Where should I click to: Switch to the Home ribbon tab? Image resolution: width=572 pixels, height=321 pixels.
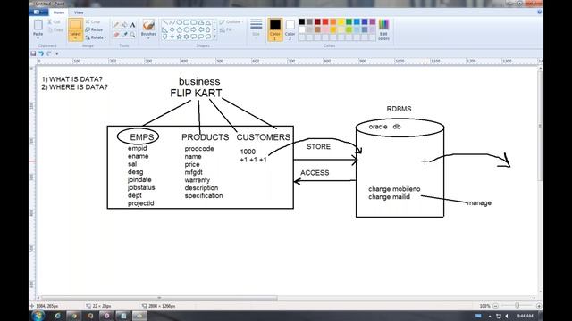[59, 12]
